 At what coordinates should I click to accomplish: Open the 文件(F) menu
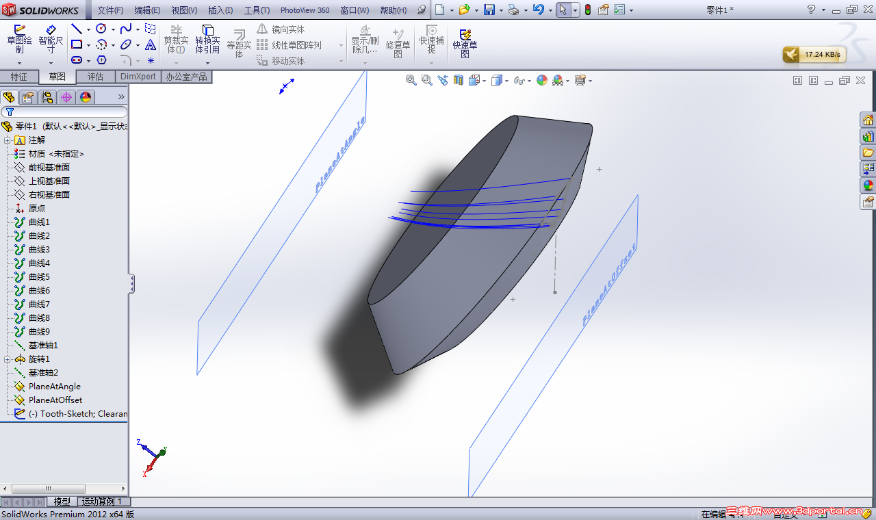click(110, 10)
